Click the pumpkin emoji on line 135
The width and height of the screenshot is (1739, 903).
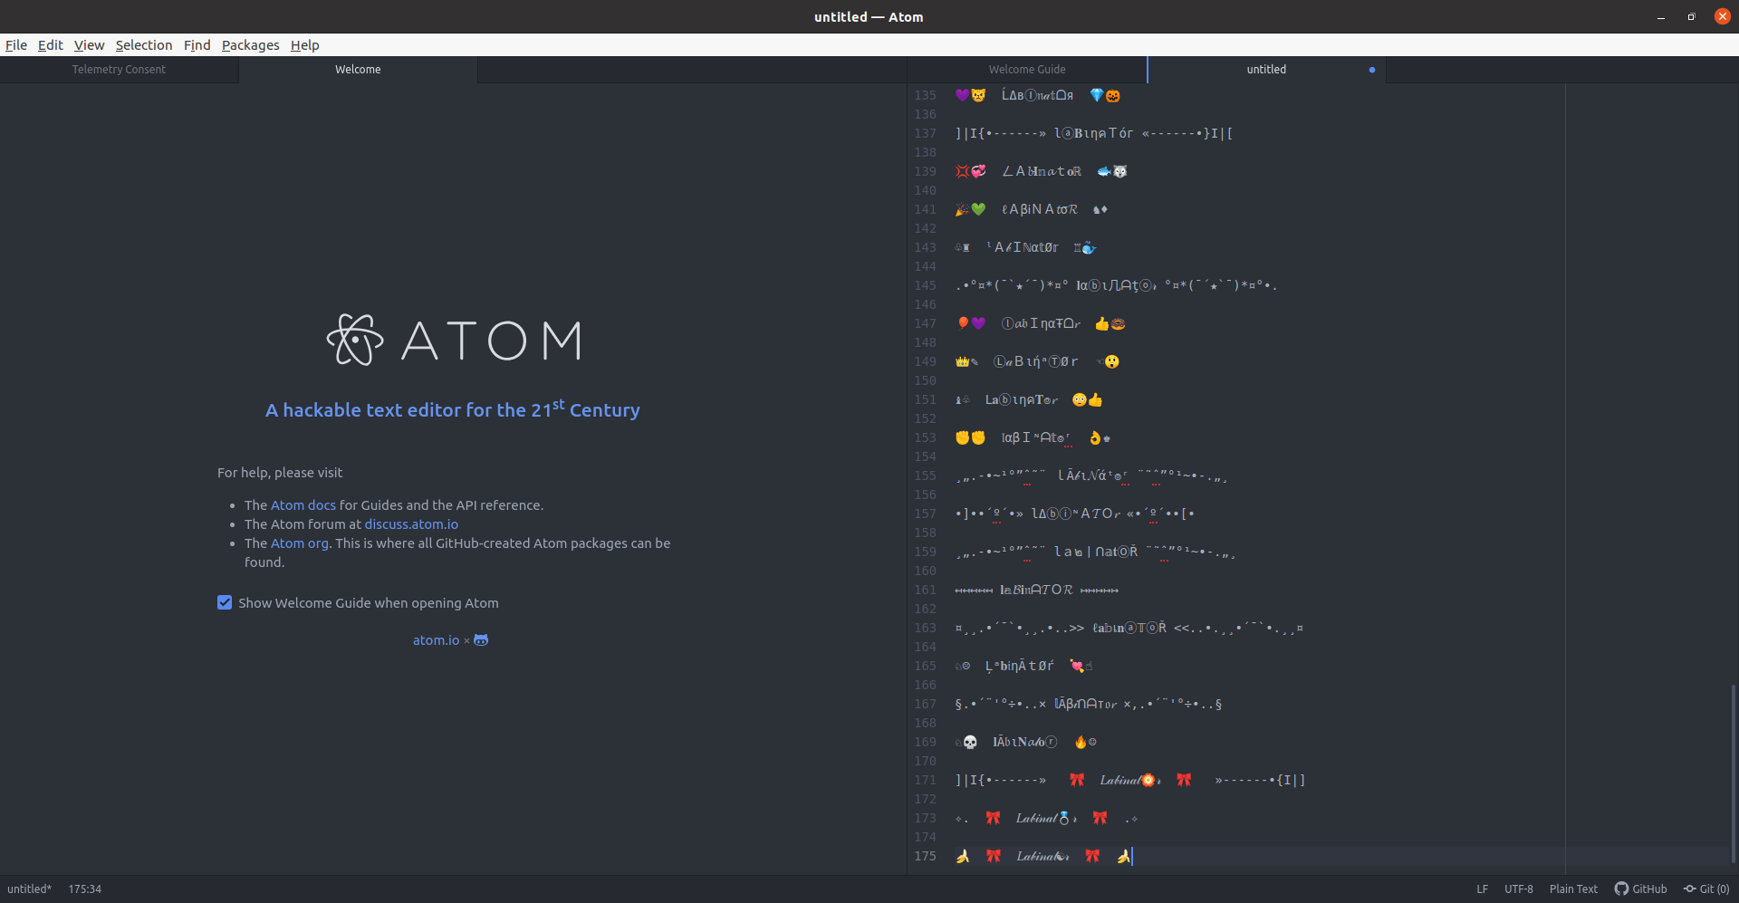point(1113,96)
